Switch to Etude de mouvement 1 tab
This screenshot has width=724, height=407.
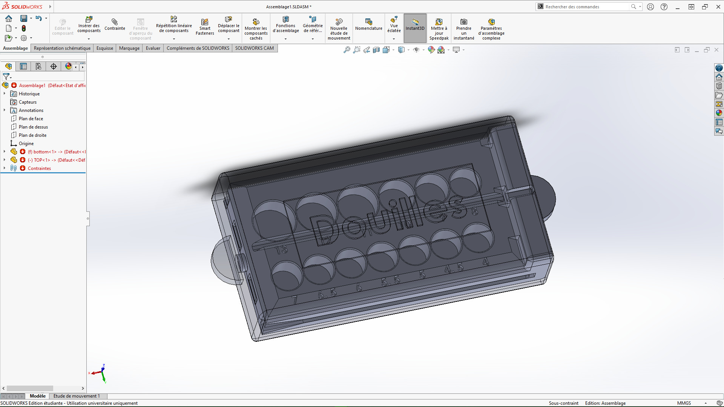point(77,396)
